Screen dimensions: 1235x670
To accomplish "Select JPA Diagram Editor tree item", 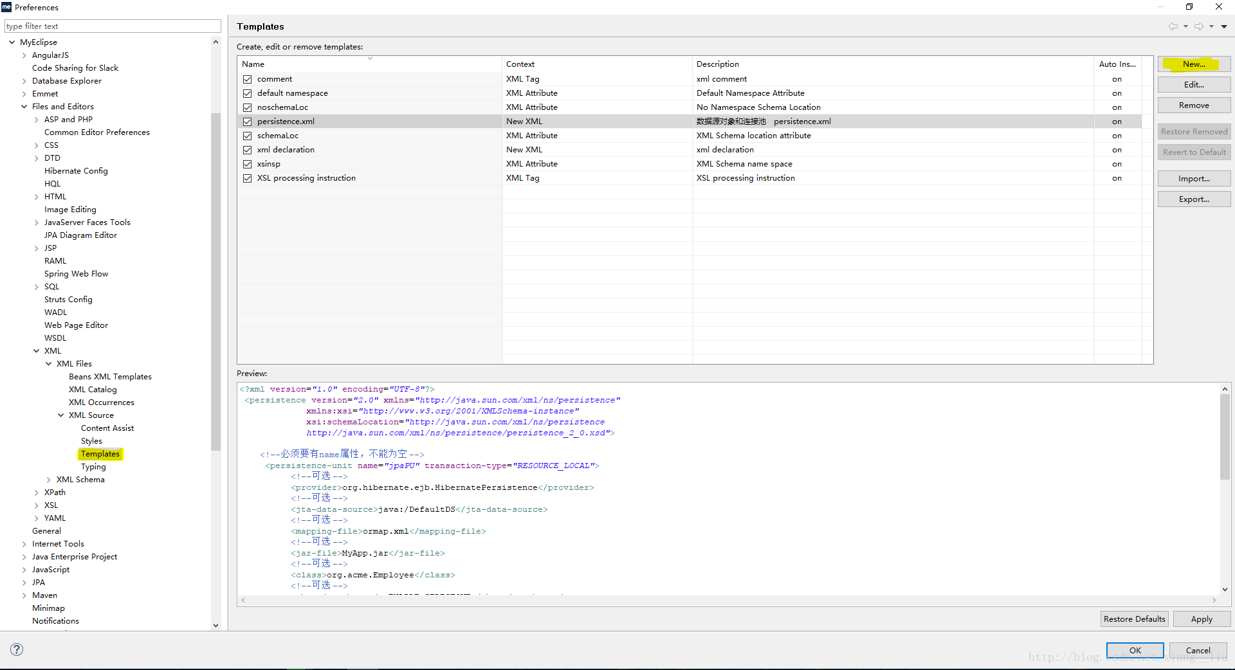I will click(x=80, y=235).
